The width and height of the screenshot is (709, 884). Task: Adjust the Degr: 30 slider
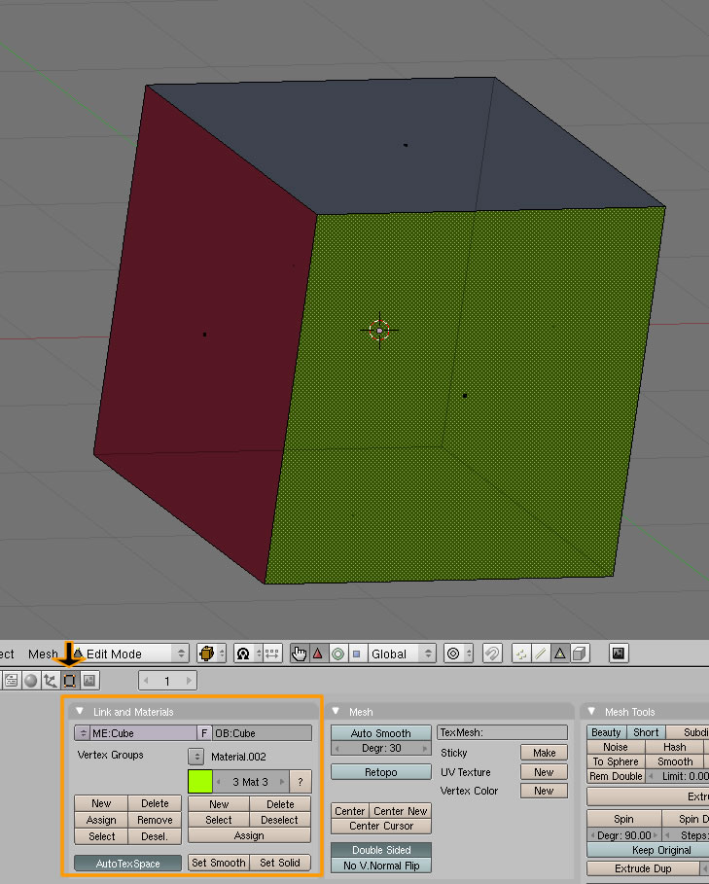coord(381,748)
